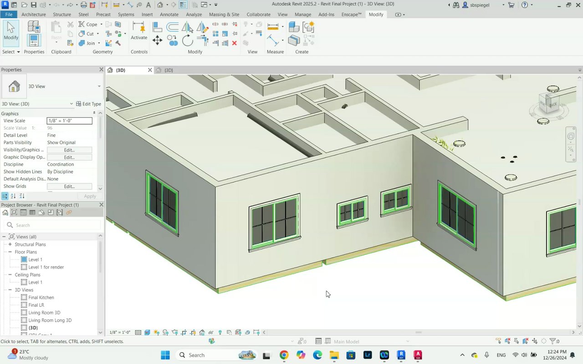This screenshot has height=364, width=583.
Task: Toggle Drag Elements on Selection in status bar
Action: [535, 341]
